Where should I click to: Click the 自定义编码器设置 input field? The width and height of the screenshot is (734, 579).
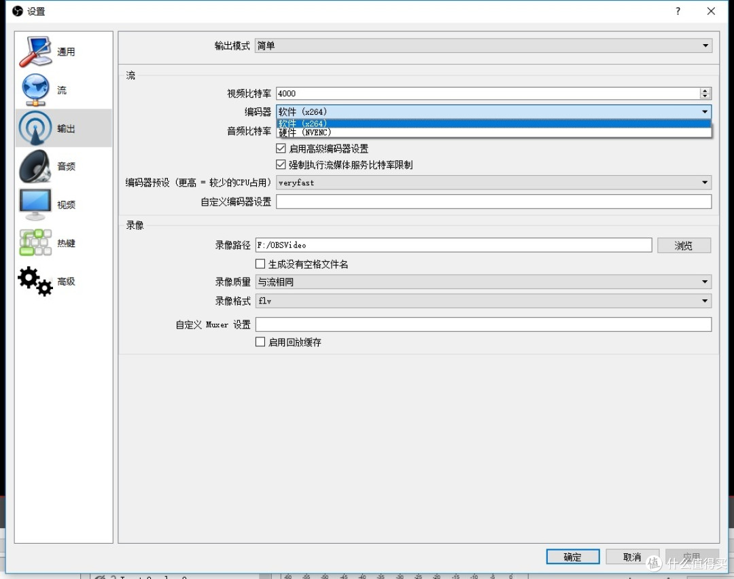pos(494,202)
